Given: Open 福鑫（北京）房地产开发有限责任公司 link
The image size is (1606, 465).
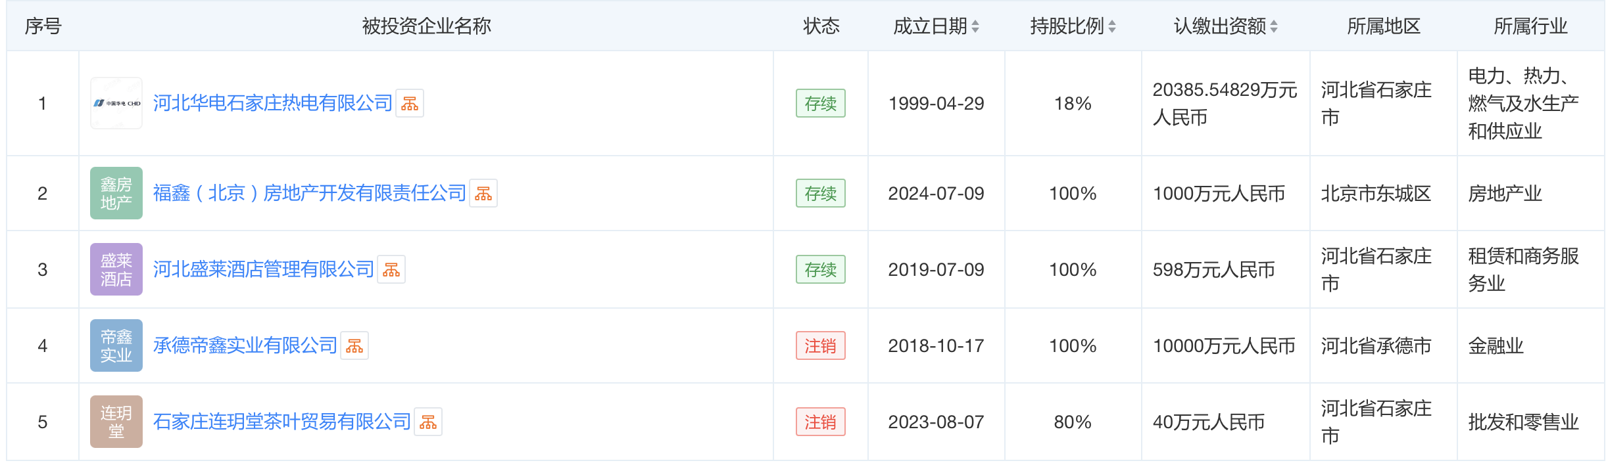Looking at the screenshot, I should pyautogui.click(x=309, y=194).
